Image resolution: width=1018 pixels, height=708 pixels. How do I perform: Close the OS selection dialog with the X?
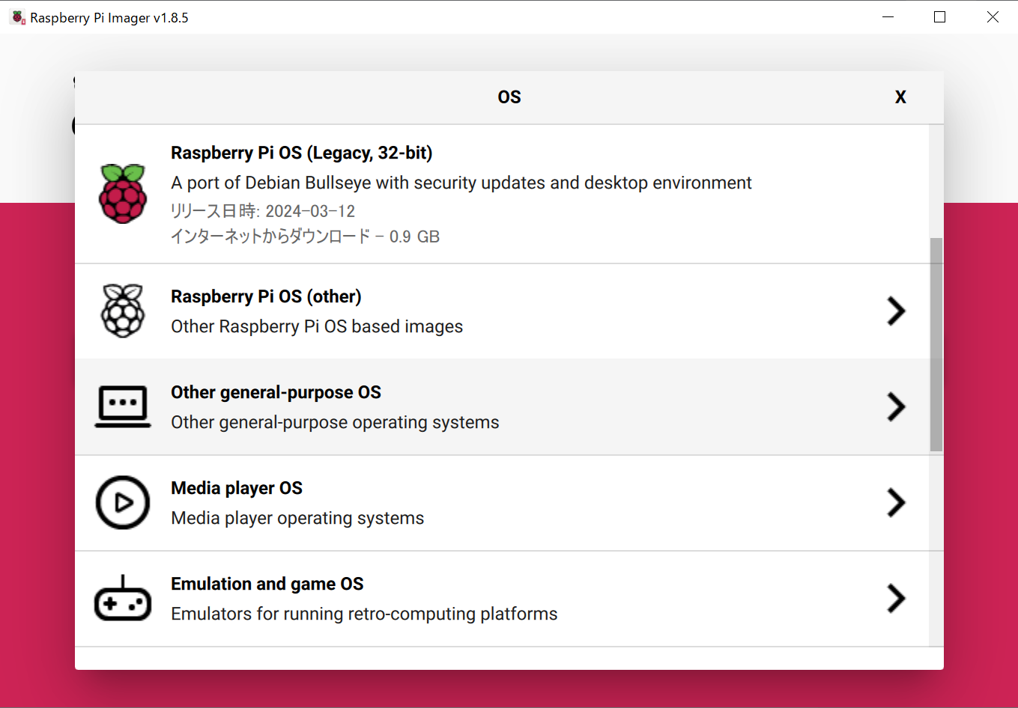click(900, 97)
